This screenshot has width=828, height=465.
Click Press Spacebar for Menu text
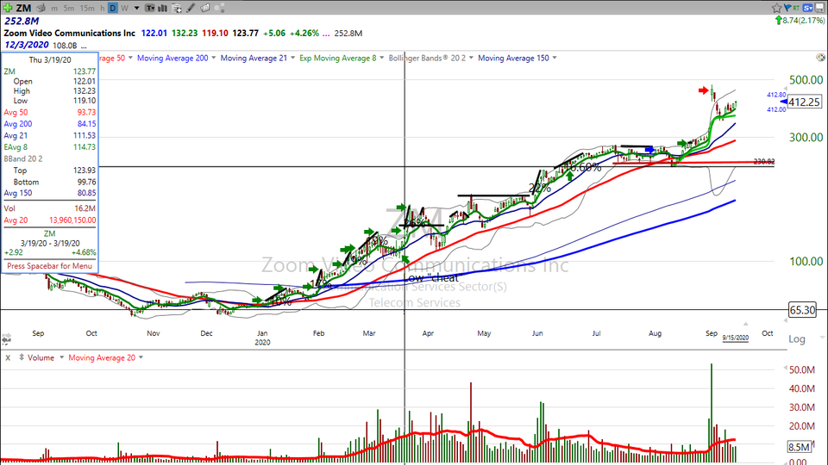[50, 266]
